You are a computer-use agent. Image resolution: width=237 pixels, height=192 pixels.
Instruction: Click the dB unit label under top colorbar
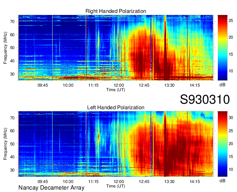(x=222, y=85)
